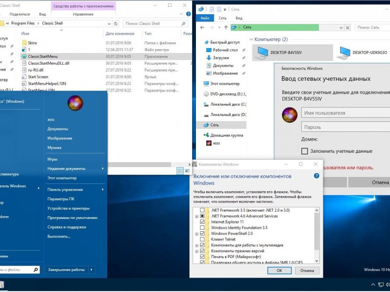Click the Skins folder icon

click(24, 43)
